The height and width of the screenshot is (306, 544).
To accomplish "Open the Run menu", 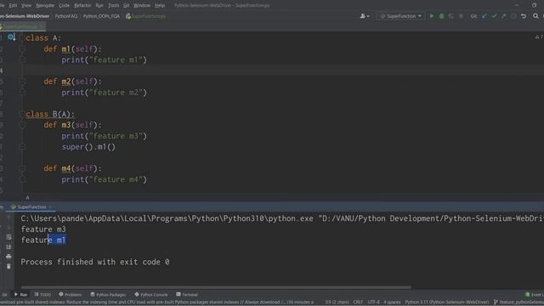I will coord(99,5).
